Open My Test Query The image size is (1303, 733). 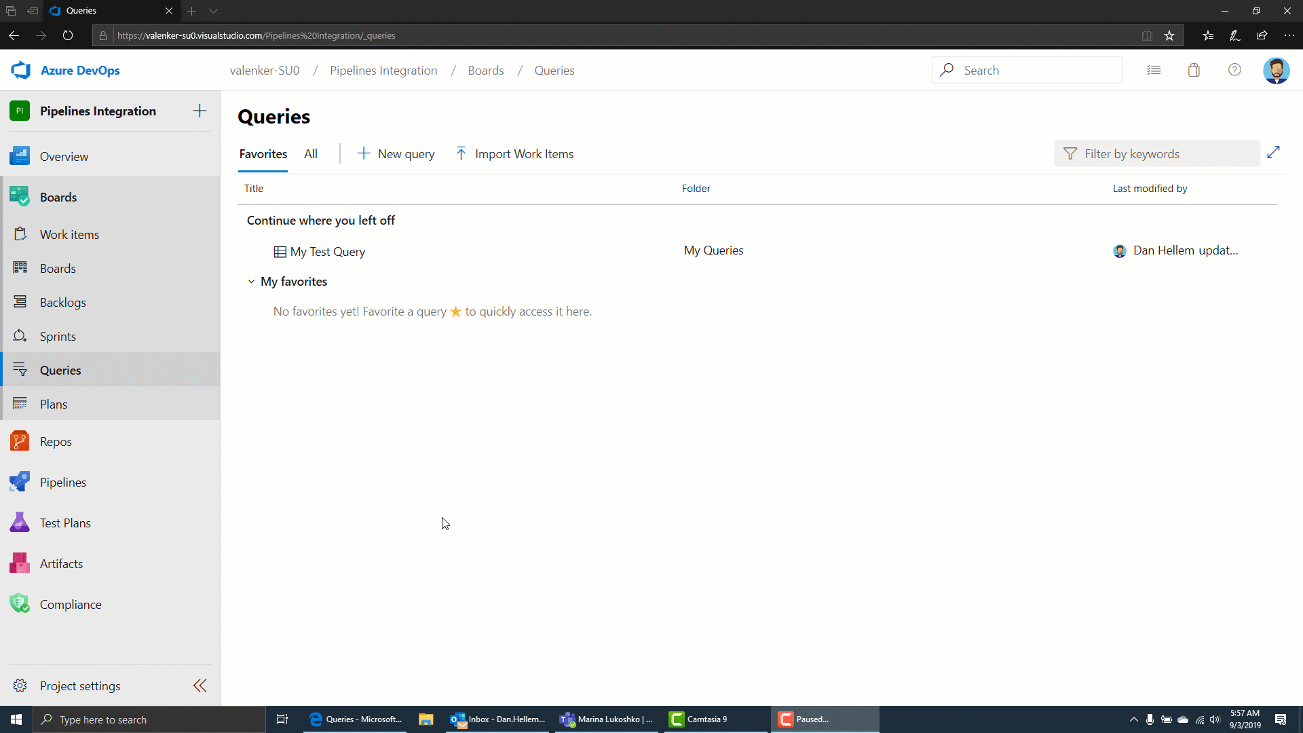coord(328,252)
